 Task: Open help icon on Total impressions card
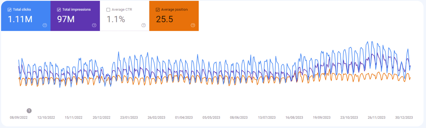coord(94,25)
